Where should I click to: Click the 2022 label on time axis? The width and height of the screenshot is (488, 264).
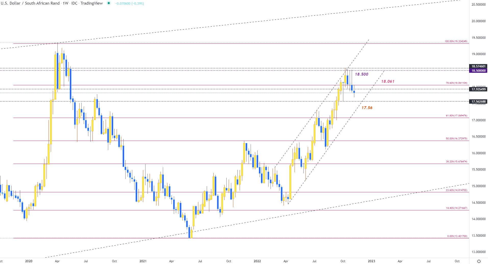(257, 261)
